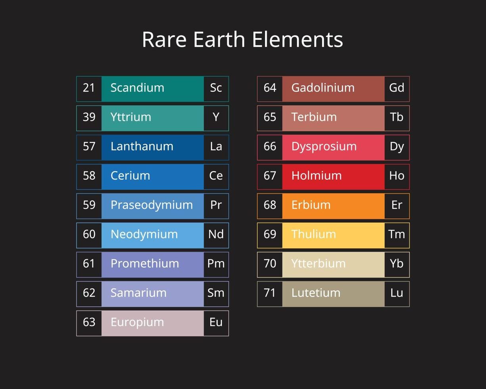Click the atomic number 57 for Lanthanum
Image resolution: width=486 pixels, height=389 pixels.
coord(89,147)
